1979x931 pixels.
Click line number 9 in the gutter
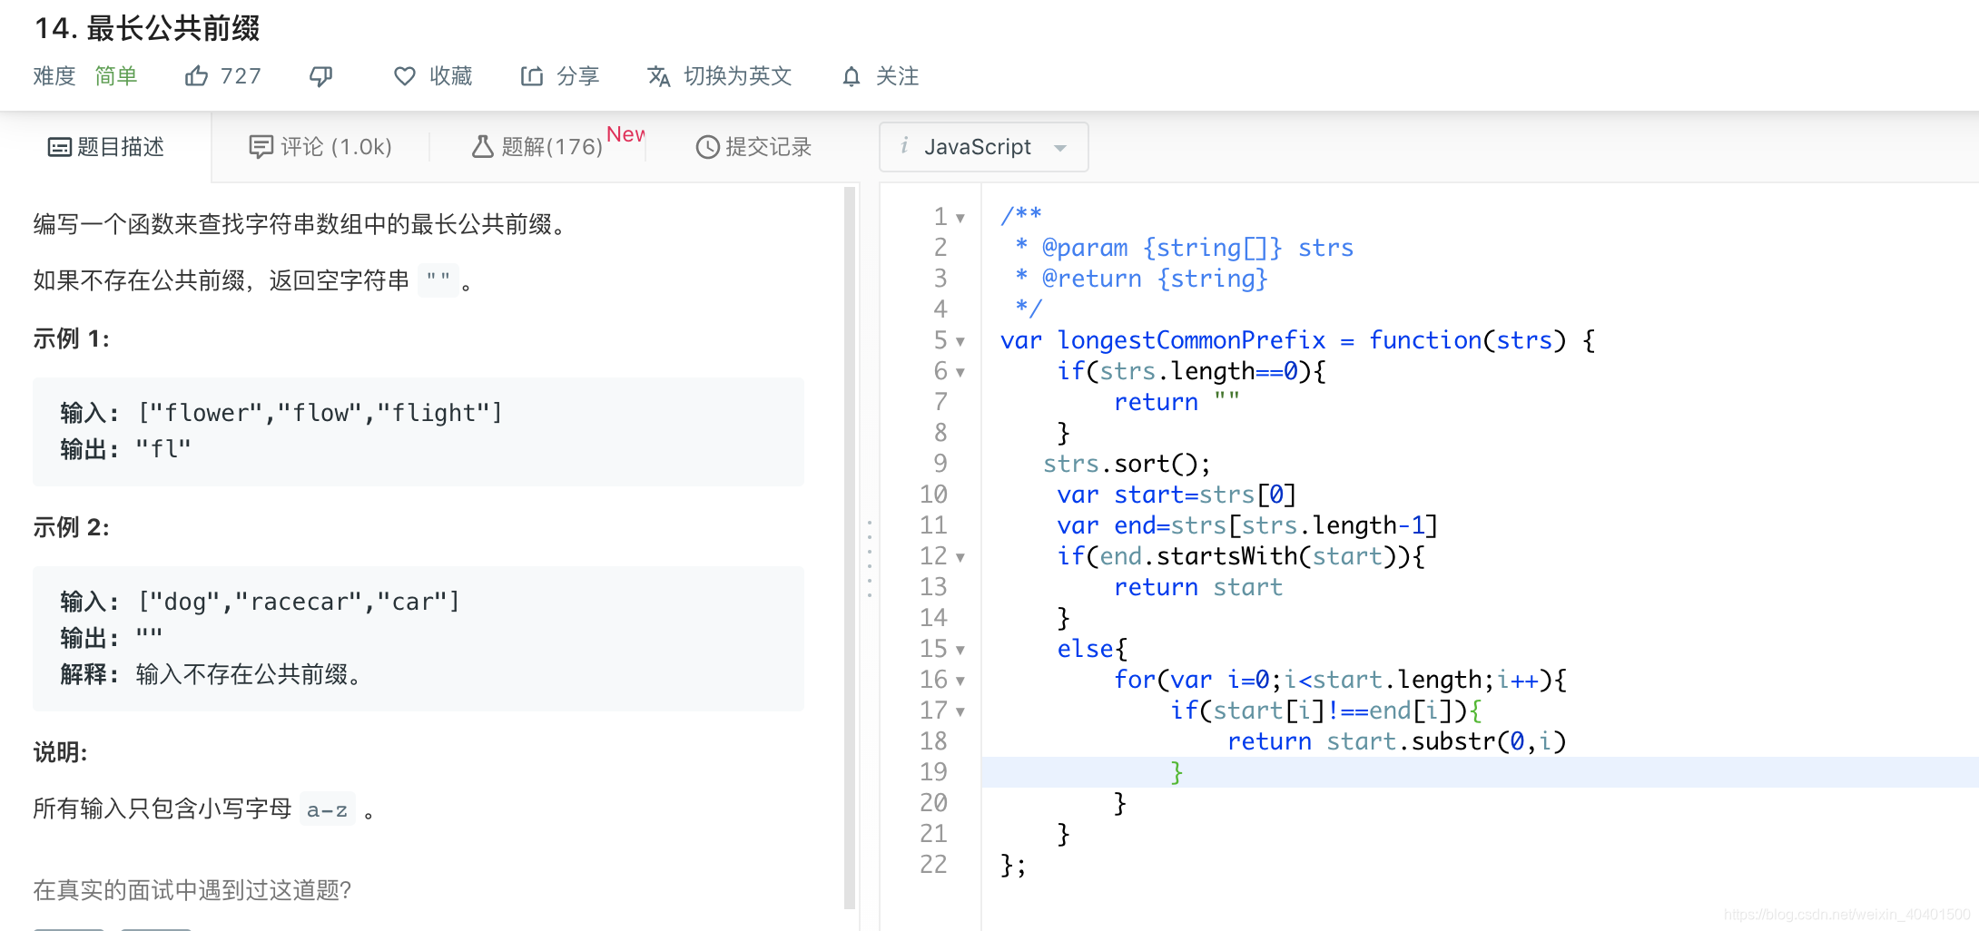tap(940, 464)
